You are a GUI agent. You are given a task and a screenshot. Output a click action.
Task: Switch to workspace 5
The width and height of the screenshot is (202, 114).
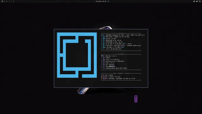(x=13, y=1)
